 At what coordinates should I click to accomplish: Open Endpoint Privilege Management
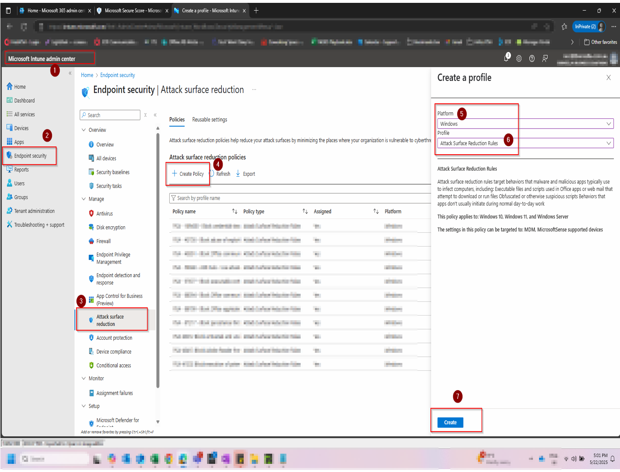click(x=110, y=258)
